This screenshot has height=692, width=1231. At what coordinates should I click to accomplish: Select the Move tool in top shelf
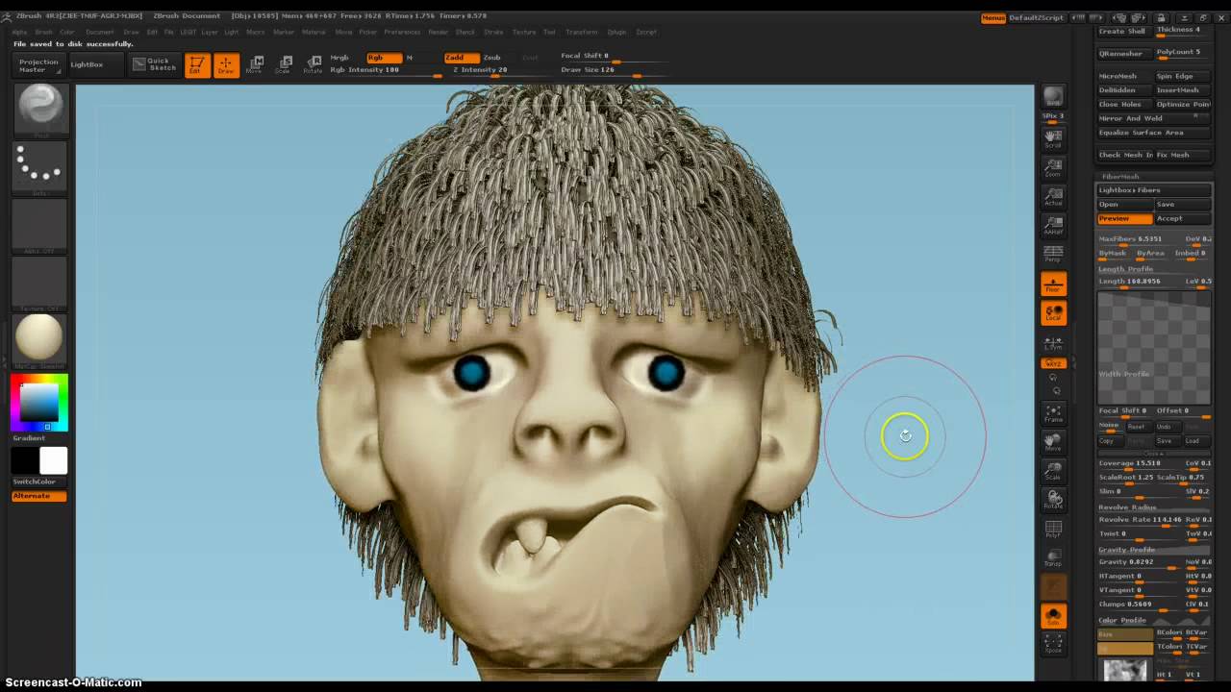click(x=255, y=65)
